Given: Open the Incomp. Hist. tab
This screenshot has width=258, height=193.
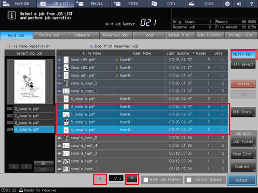Looking at the screenshot, I should 241,35.
